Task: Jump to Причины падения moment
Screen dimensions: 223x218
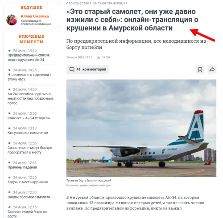Action: [x=22, y=167]
